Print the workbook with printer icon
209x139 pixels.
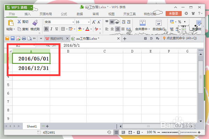click(x=24, y=38)
